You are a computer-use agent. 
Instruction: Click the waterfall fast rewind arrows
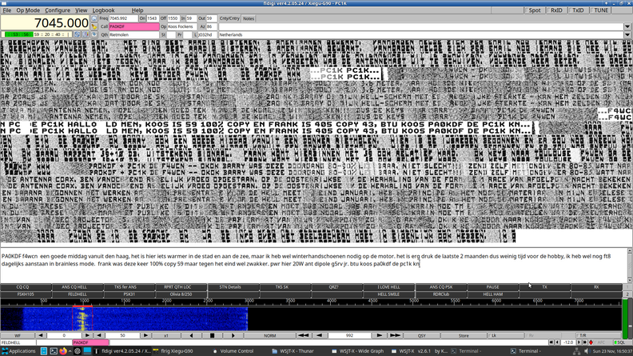tap(304, 336)
